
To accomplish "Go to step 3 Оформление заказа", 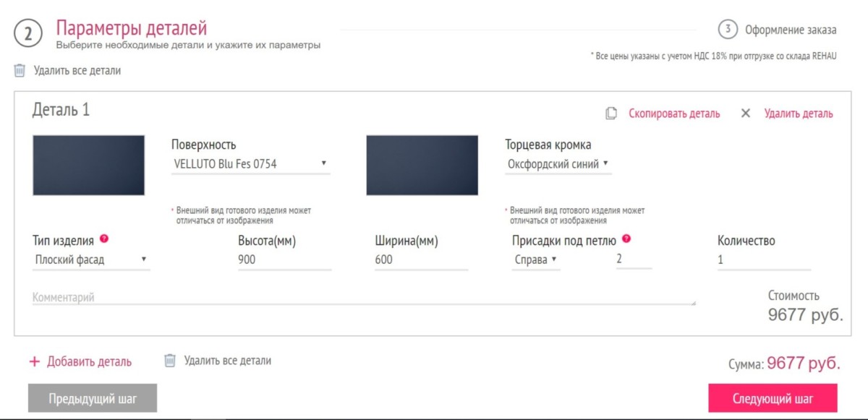I will tap(778, 30).
